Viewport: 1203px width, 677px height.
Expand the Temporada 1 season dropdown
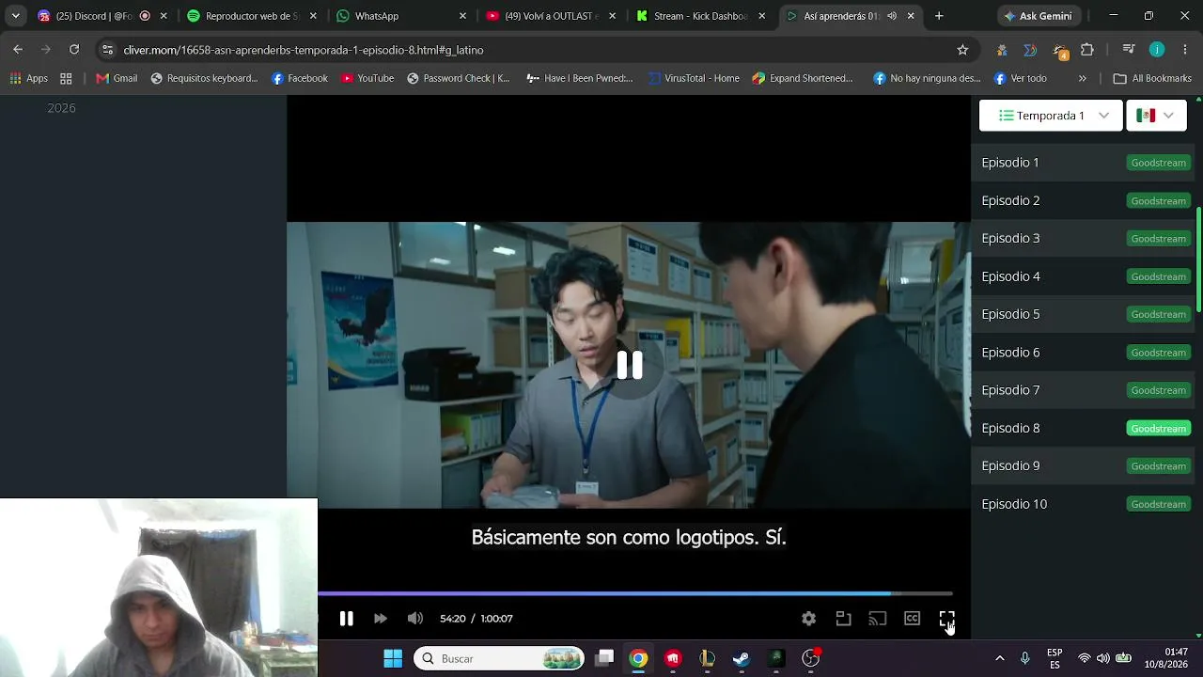pos(1051,116)
